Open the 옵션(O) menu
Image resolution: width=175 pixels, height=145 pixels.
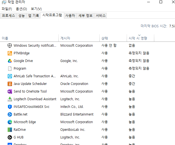click(21, 9)
